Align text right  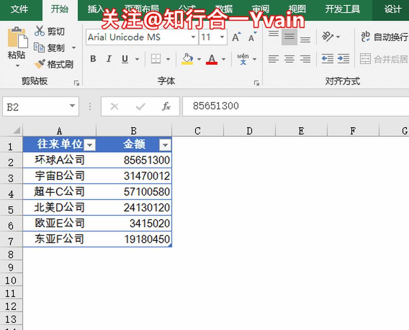(305, 59)
